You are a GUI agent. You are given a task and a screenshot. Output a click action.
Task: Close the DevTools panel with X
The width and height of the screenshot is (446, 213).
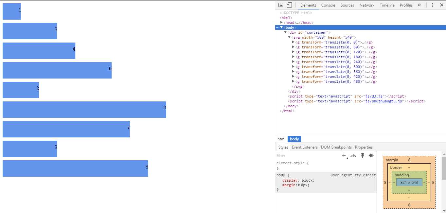click(441, 5)
